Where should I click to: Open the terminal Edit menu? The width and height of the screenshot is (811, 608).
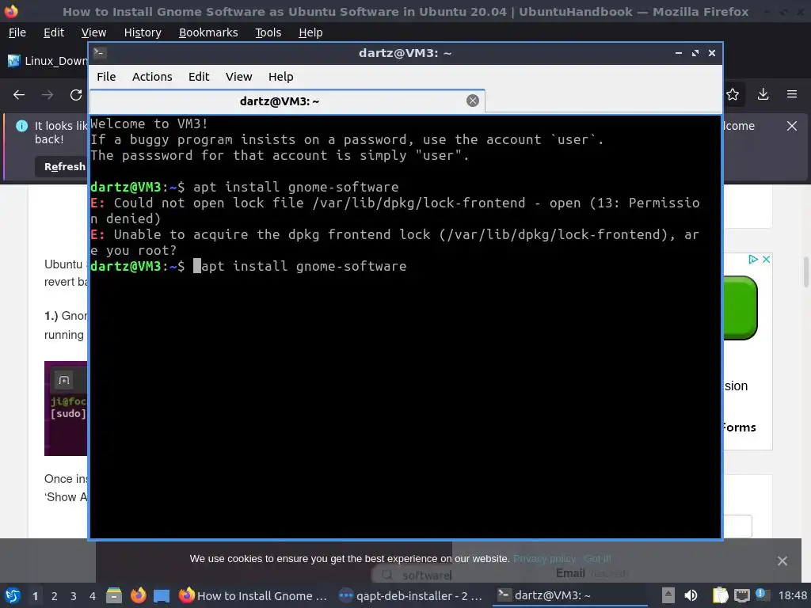click(x=199, y=77)
